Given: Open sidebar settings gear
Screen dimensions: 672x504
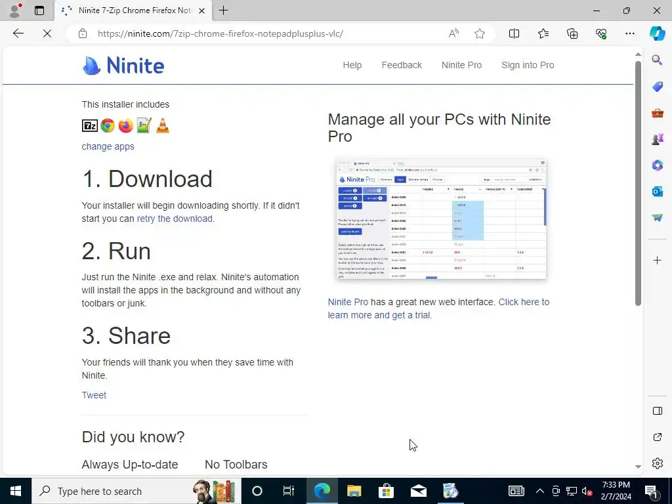Looking at the screenshot, I should tap(657, 463).
